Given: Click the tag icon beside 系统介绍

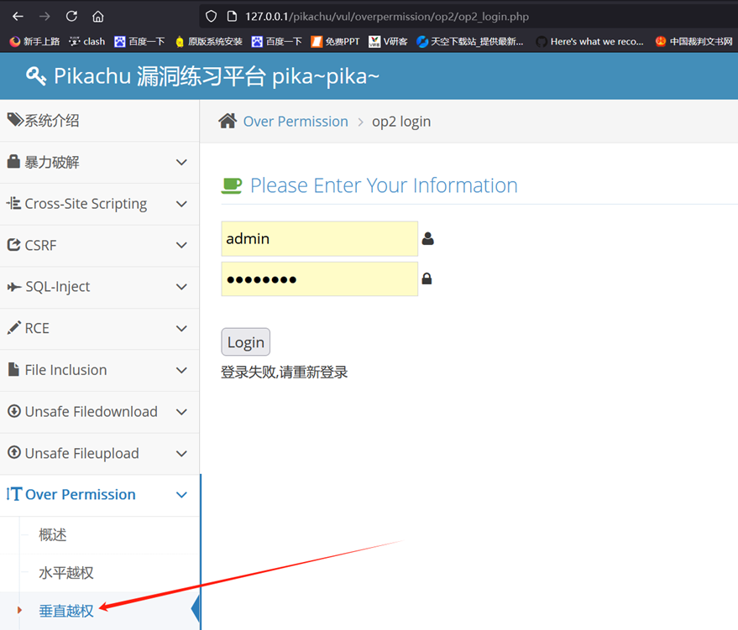Looking at the screenshot, I should (x=15, y=120).
